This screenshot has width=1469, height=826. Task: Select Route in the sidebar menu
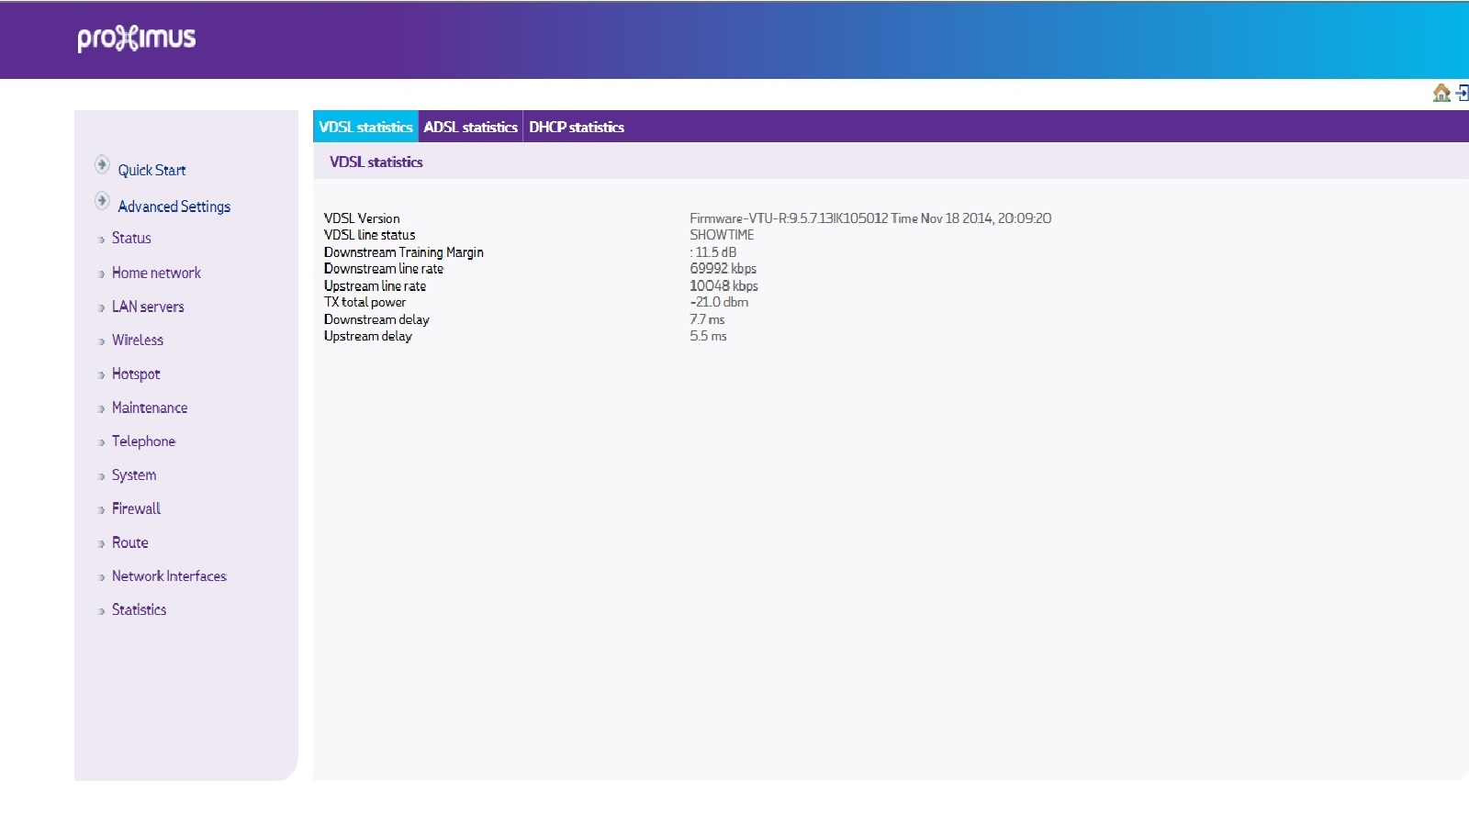tap(129, 543)
